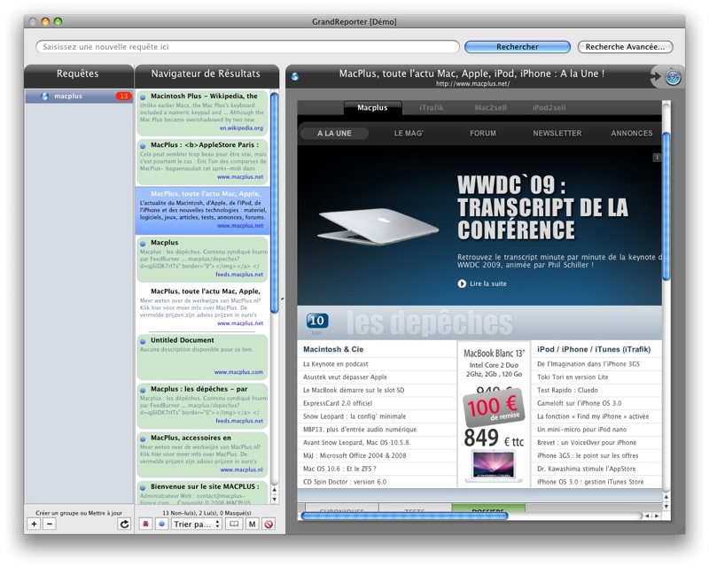The image size is (709, 567).
Task: Select the macplus query in Requêtes list
Action: pyautogui.click(x=79, y=96)
